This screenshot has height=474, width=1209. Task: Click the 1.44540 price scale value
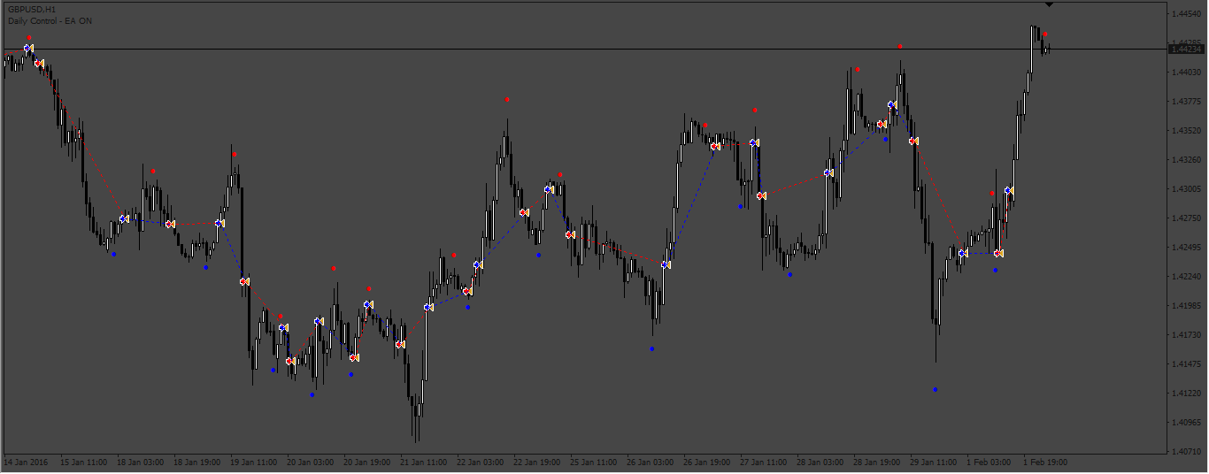1186,14
